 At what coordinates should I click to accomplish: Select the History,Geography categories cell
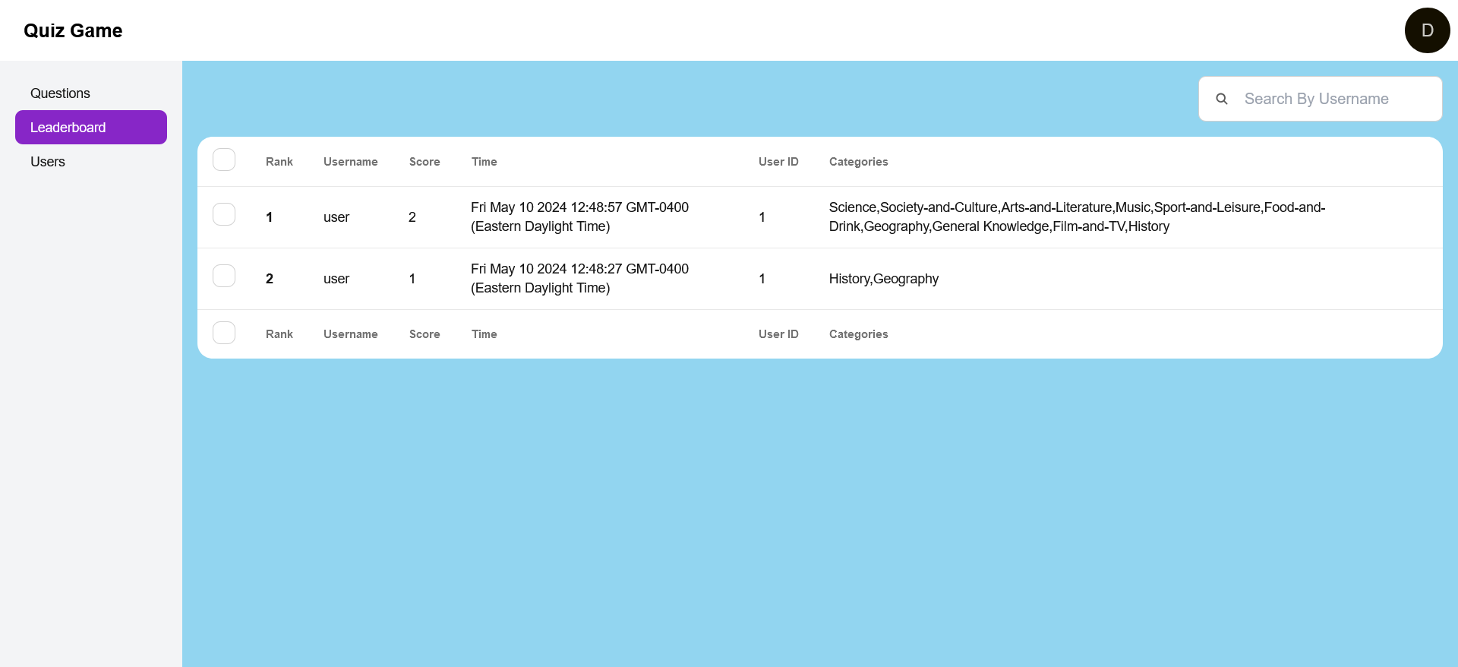pyautogui.click(x=883, y=279)
